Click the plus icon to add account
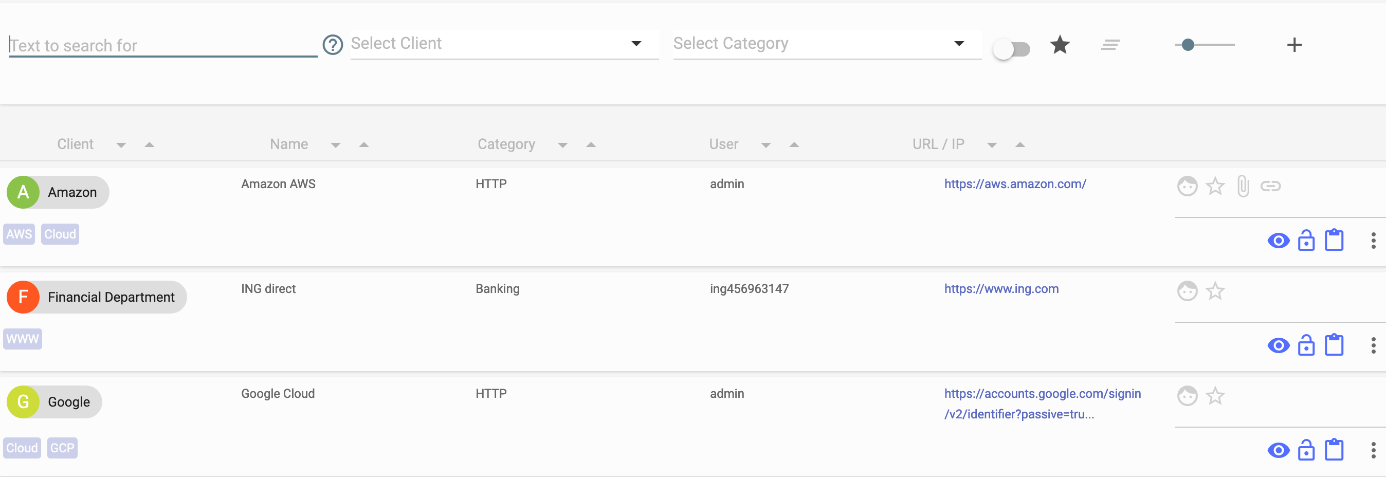 [x=1294, y=45]
